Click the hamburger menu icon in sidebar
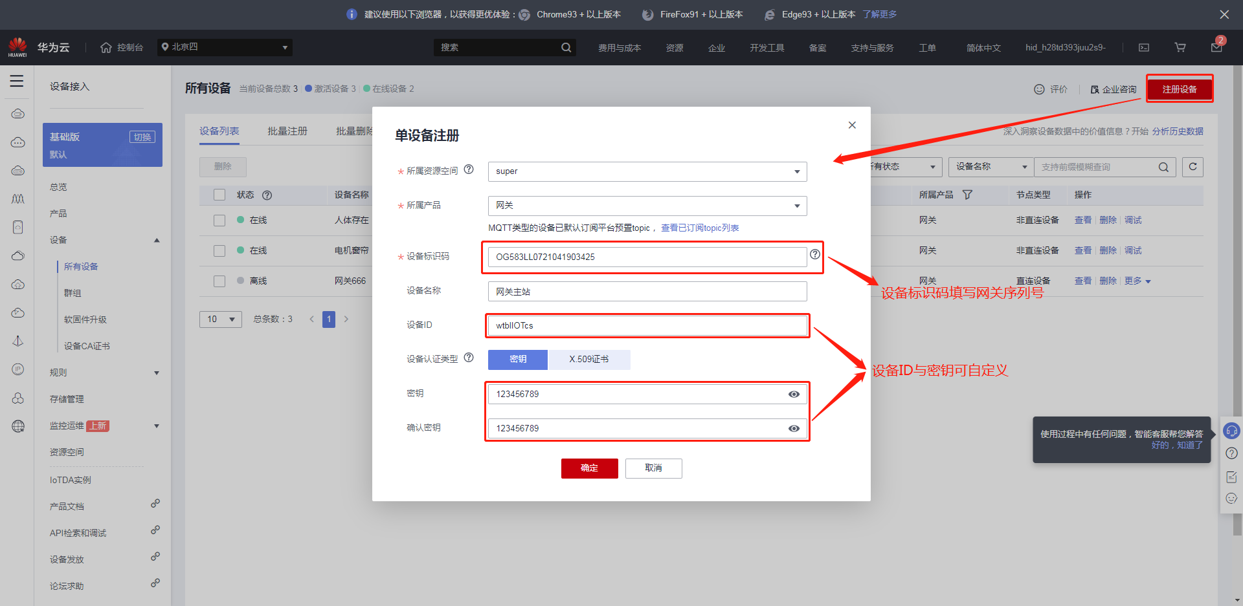The image size is (1243, 606). (17, 81)
